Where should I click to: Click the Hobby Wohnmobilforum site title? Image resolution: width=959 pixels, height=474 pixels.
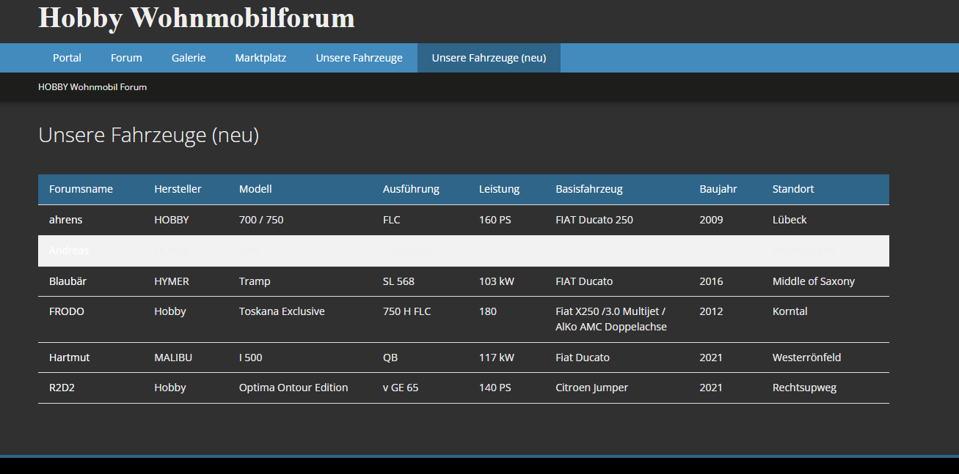click(x=196, y=18)
